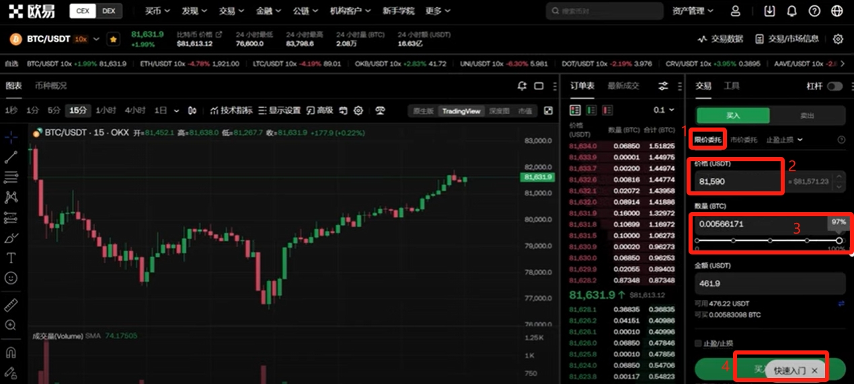The height and width of the screenshot is (384, 854).
Task: Click the 100% amount slider handle
Action: (x=839, y=240)
